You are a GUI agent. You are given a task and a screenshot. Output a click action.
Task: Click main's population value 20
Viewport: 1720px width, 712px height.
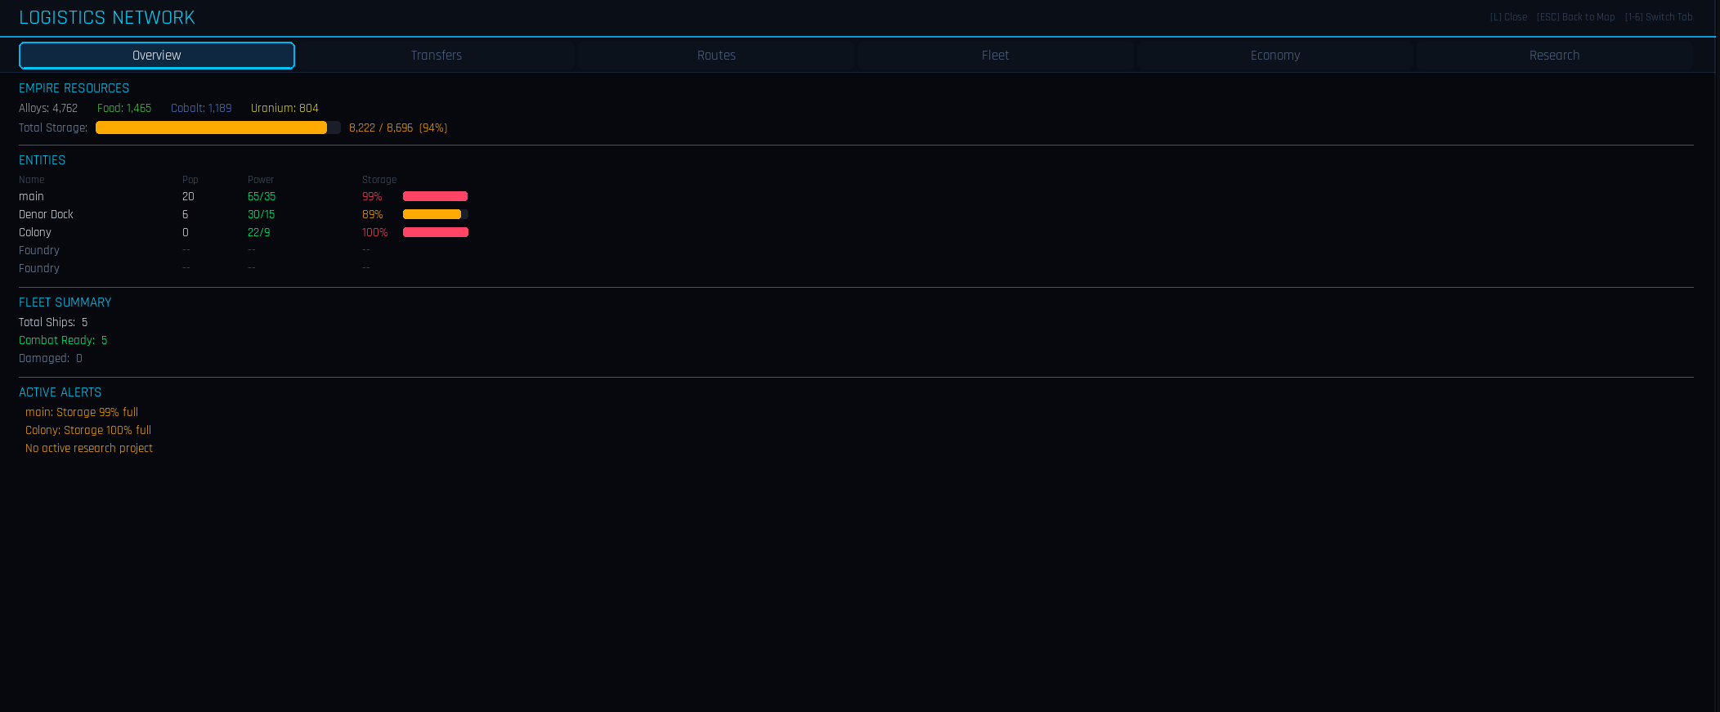(x=189, y=196)
